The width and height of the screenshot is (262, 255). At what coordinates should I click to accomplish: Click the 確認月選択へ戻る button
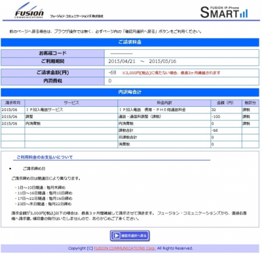(130, 236)
